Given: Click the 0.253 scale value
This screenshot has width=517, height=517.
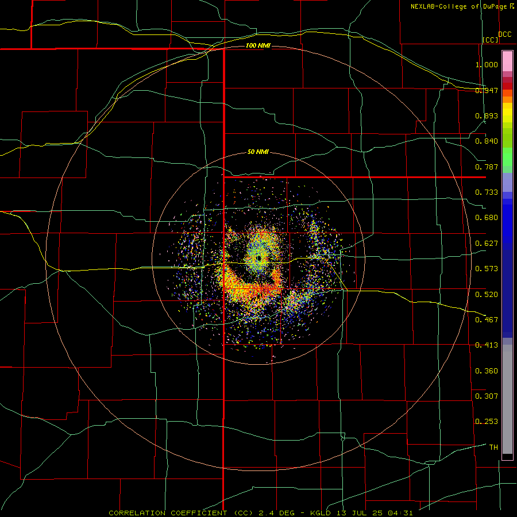Looking at the screenshot, I should (x=487, y=422).
